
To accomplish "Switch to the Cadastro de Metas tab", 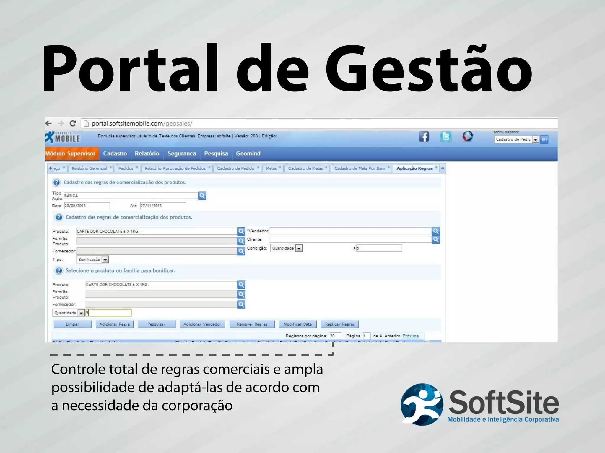I will pos(305,168).
